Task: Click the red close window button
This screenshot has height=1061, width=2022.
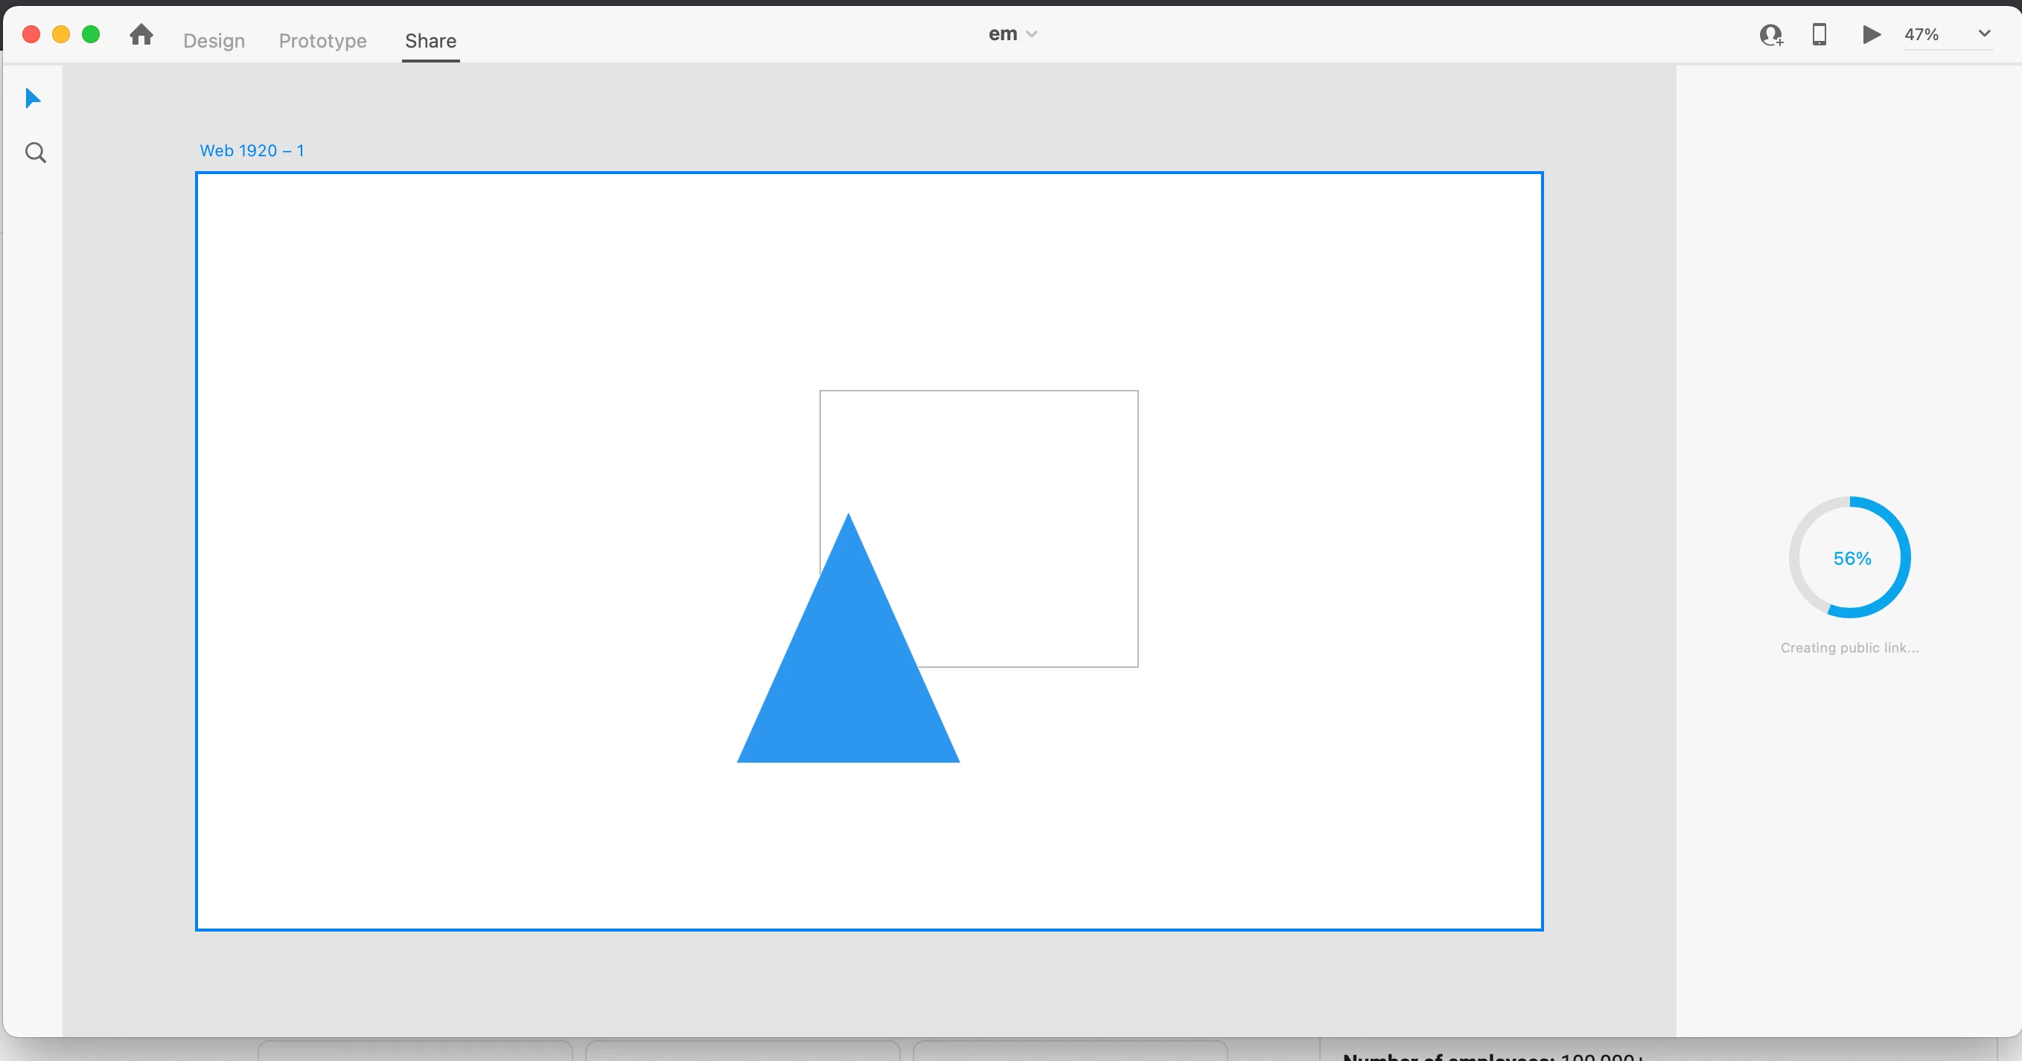Action: (31, 34)
